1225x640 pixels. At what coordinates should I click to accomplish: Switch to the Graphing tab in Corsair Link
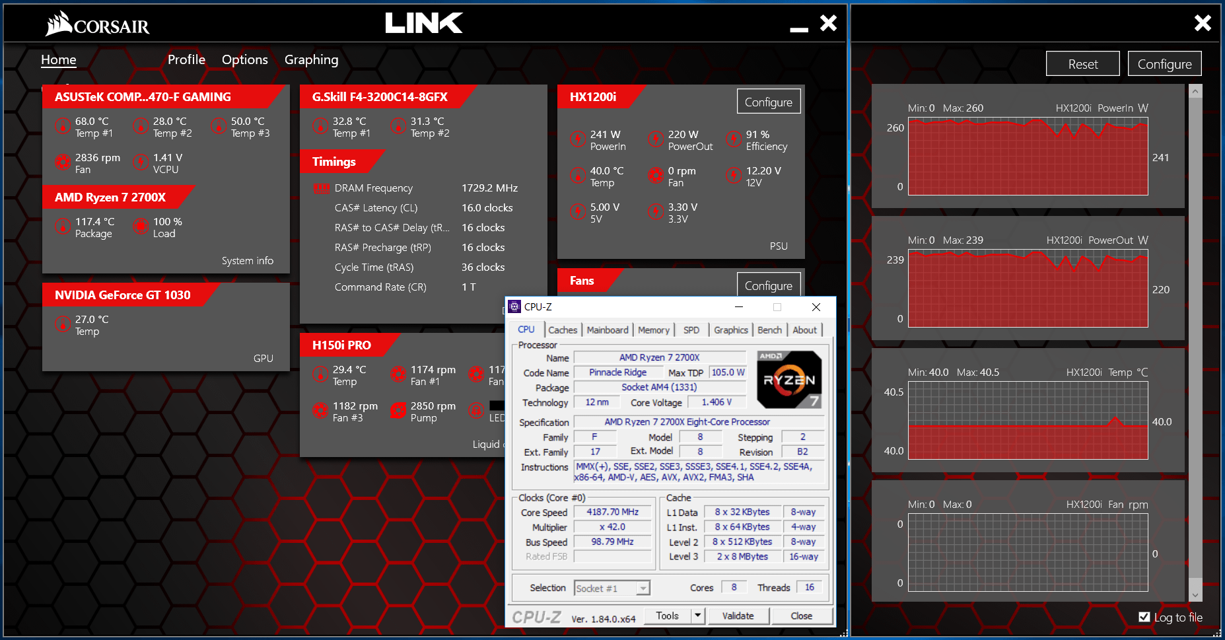(311, 60)
